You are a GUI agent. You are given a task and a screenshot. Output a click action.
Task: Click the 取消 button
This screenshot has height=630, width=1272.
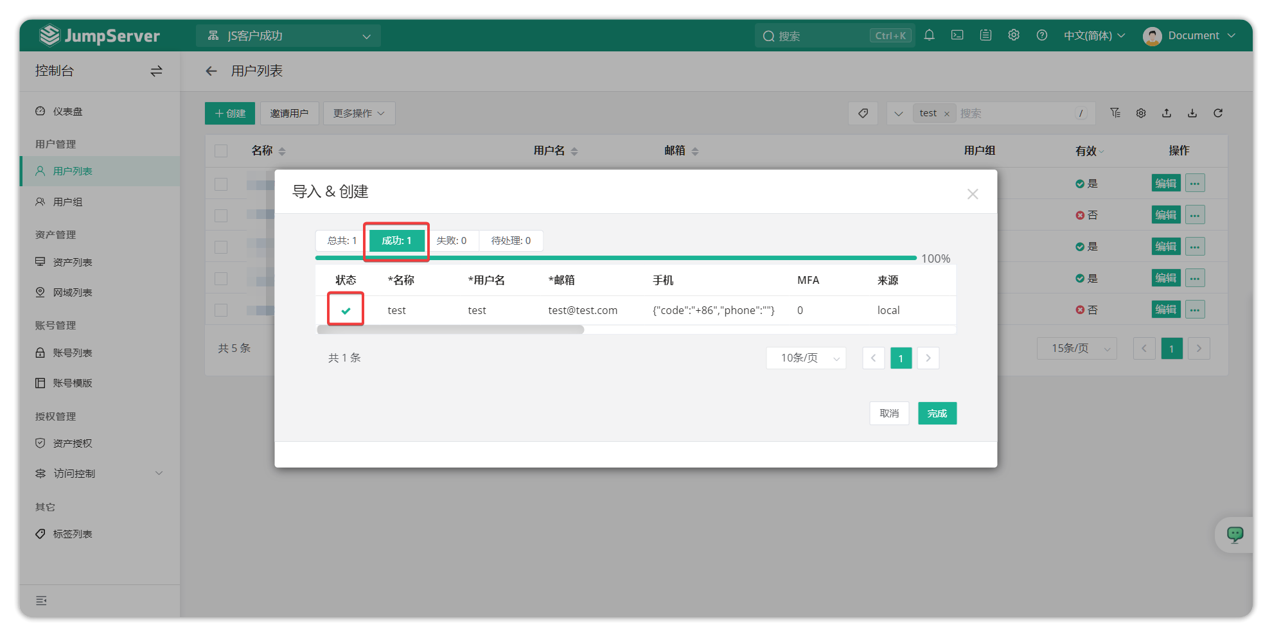889,414
